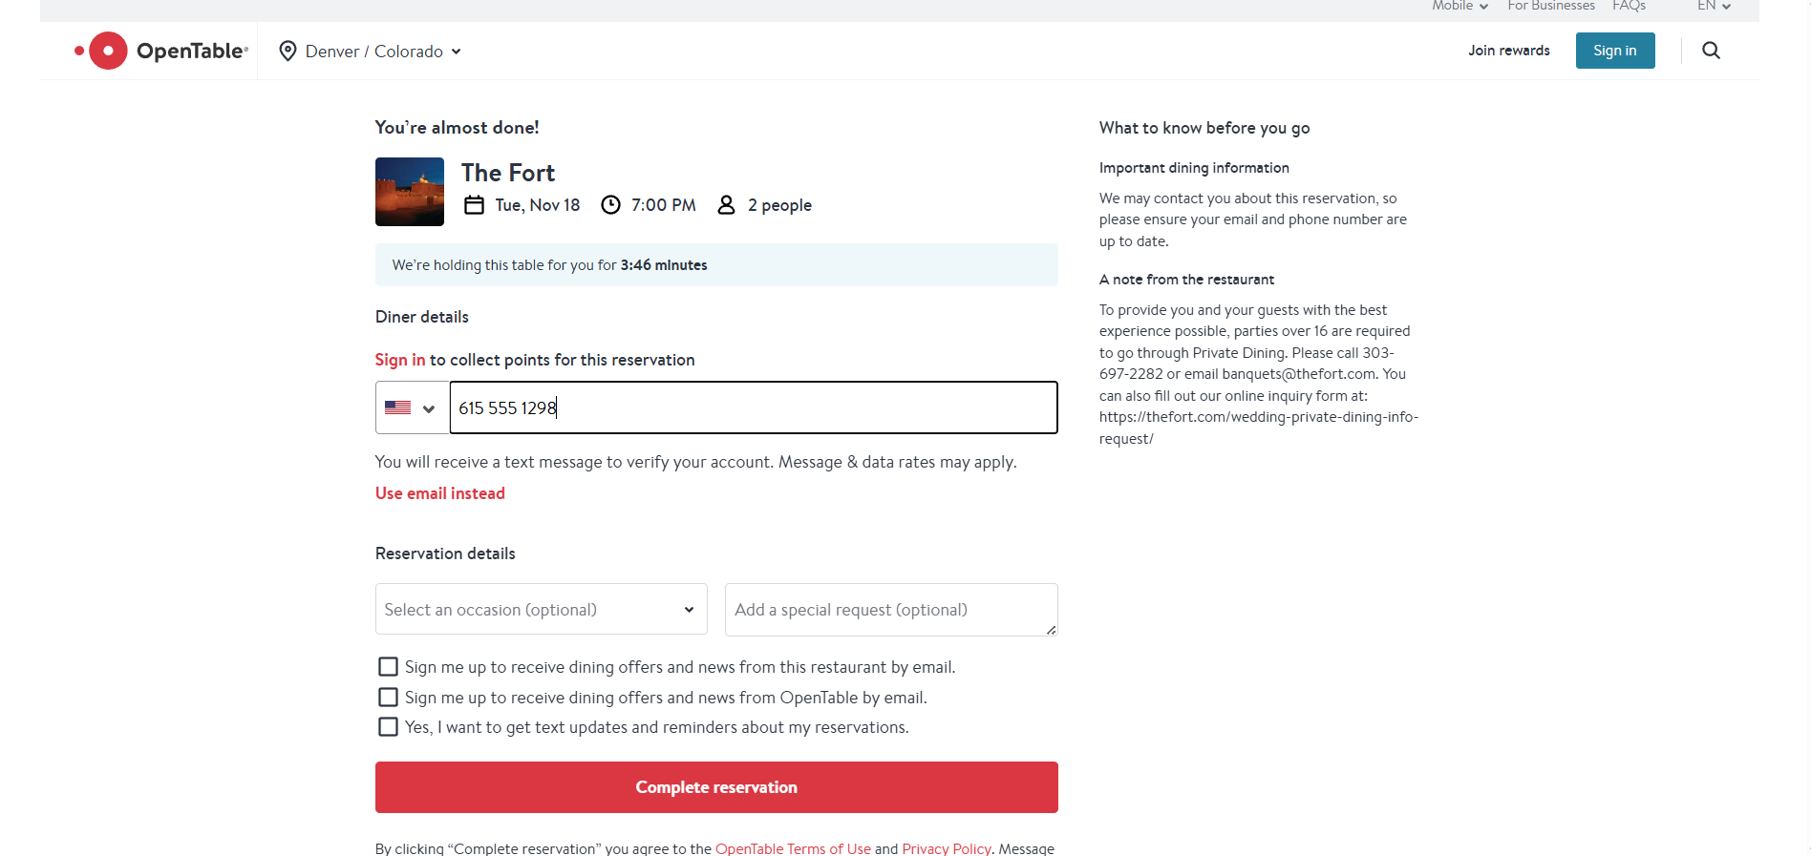Open the Mobile menu
The image size is (1811, 856).
point(1459,6)
